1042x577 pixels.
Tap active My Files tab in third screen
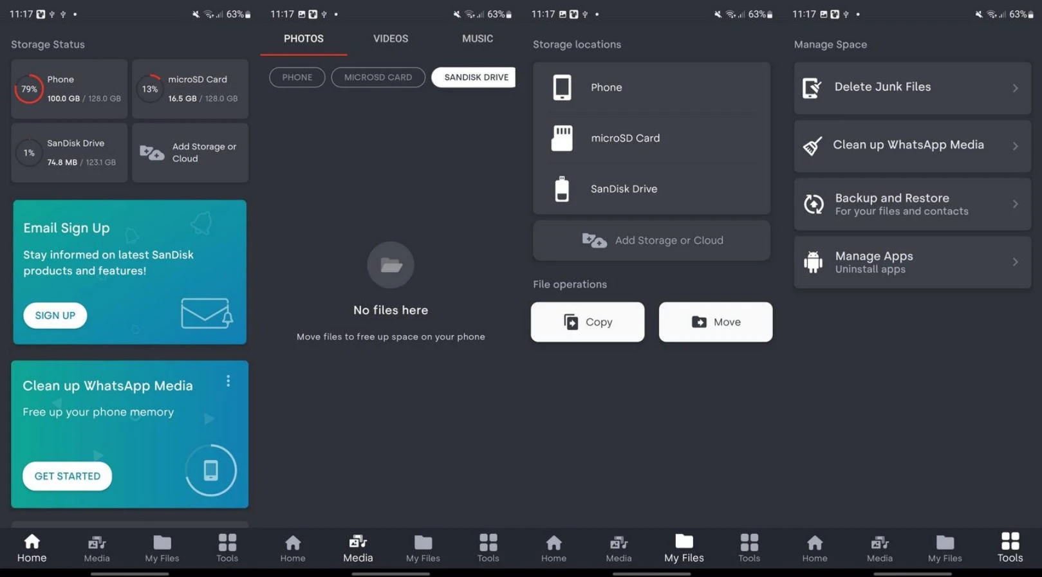click(x=684, y=549)
